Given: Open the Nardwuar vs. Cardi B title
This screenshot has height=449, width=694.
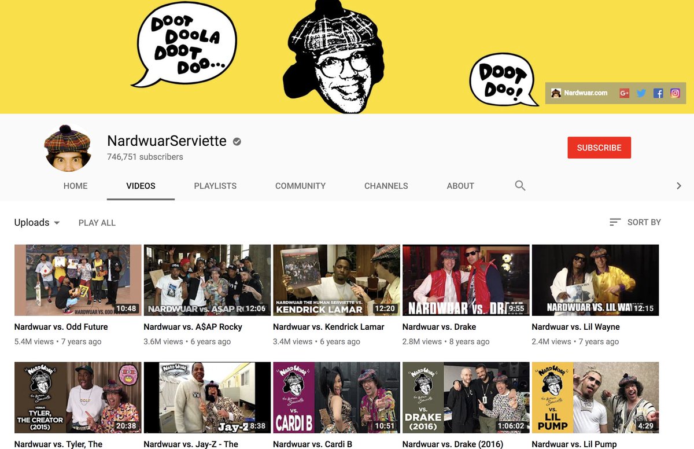Looking at the screenshot, I should (x=313, y=444).
